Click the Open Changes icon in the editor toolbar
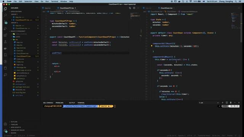The height and width of the screenshot is (137, 244). pyautogui.click(x=130, y=8)
